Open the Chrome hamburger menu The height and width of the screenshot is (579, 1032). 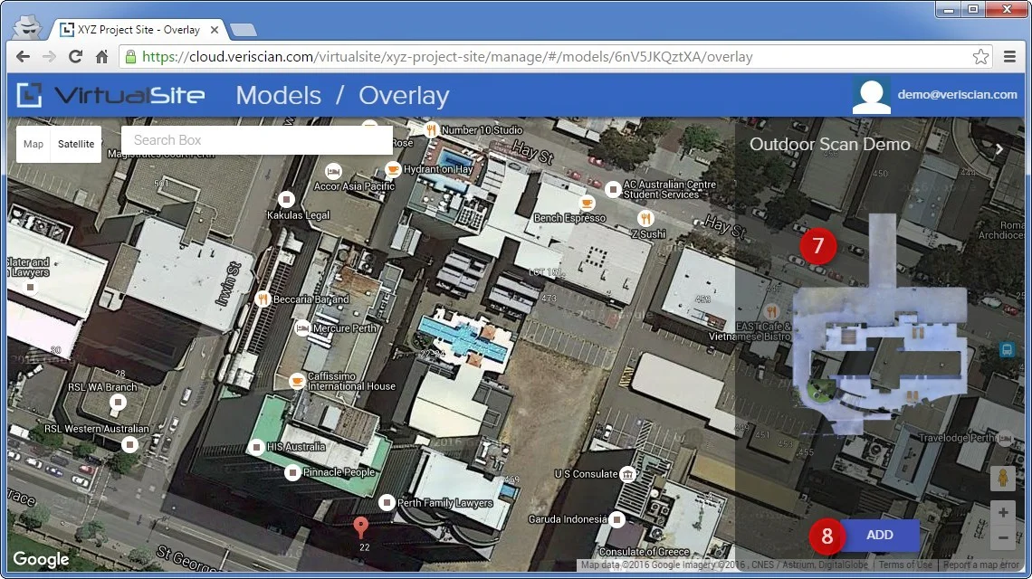(1009, 57)
